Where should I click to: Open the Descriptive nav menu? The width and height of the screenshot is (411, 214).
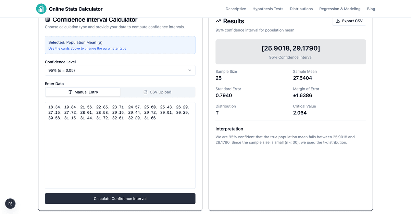pyautogui.click(x=236, y=9)
